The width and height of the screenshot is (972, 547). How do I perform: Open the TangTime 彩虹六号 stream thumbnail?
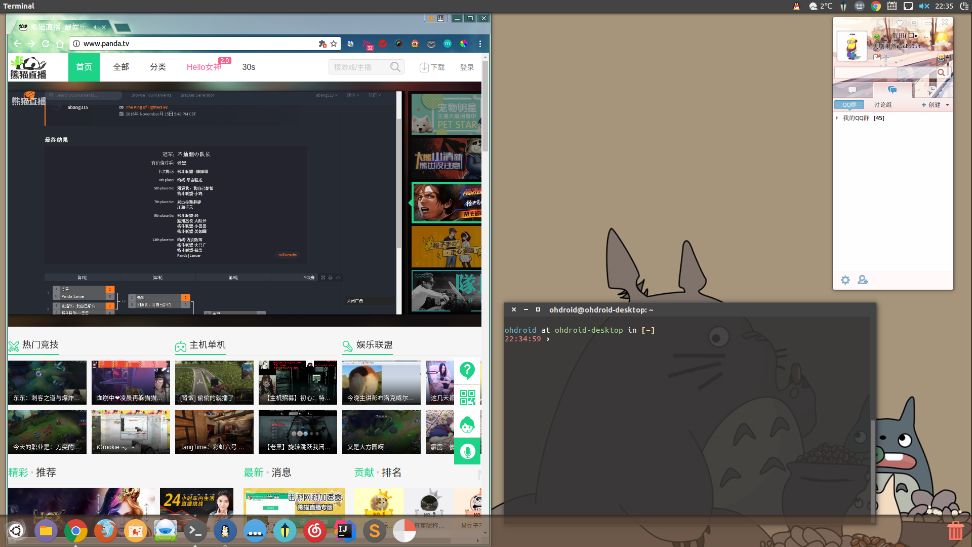tap(214, 432)
